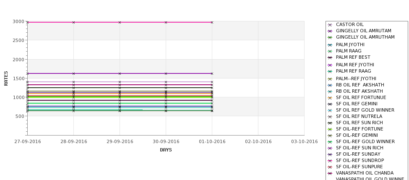Click the PALM RAAG legend marker icon
Screen dimensions: 409x180
pos(330,51)
